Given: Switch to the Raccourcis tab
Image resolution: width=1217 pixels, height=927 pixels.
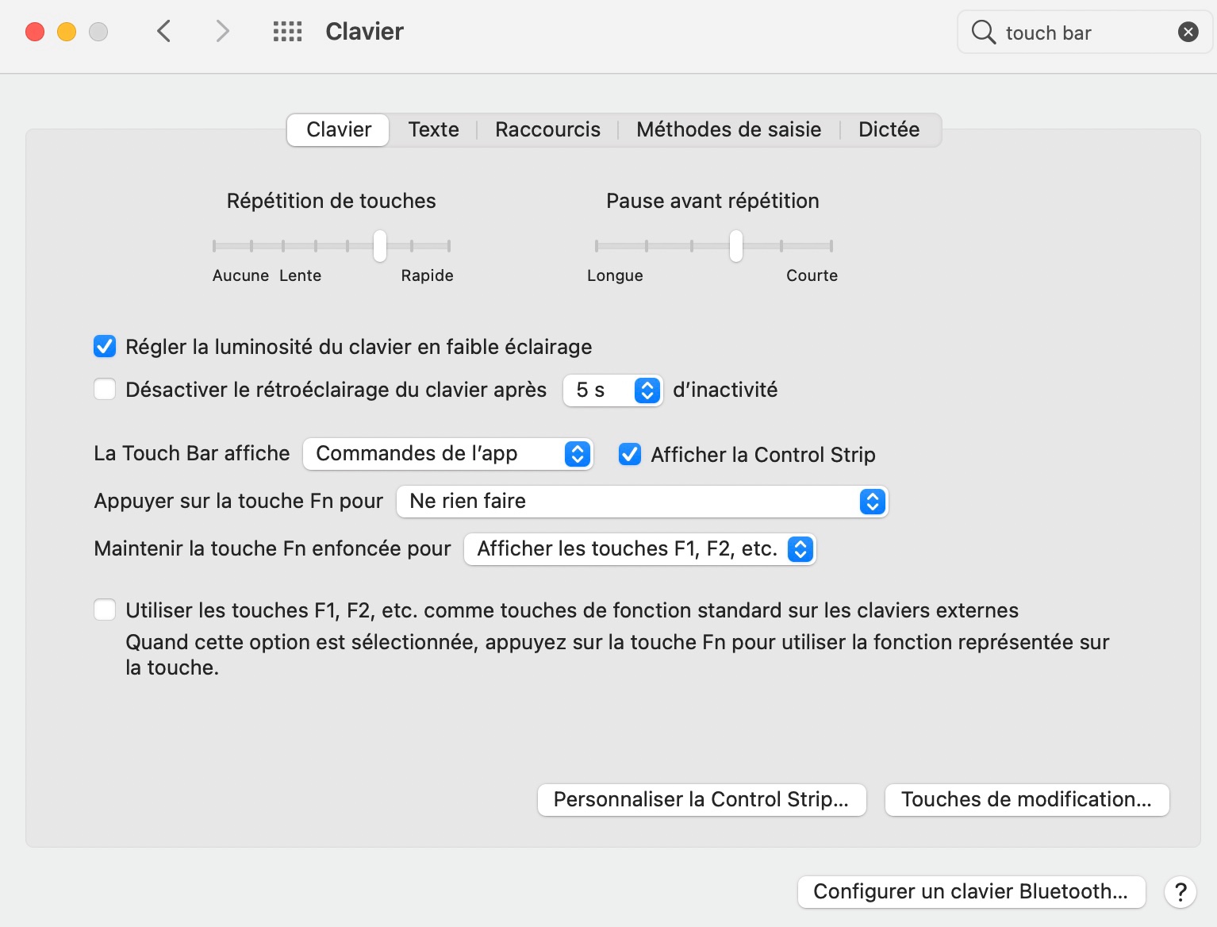Looking at the screenshot, I should point(547,129).
